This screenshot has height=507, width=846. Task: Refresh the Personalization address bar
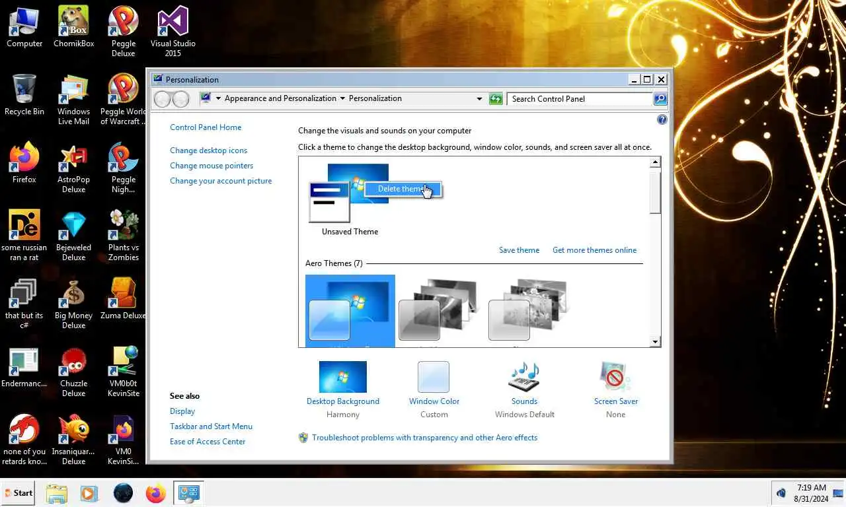(496, 99)
